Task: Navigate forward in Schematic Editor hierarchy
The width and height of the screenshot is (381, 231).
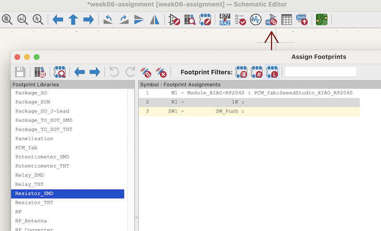Action: click(x=88, y=20)
